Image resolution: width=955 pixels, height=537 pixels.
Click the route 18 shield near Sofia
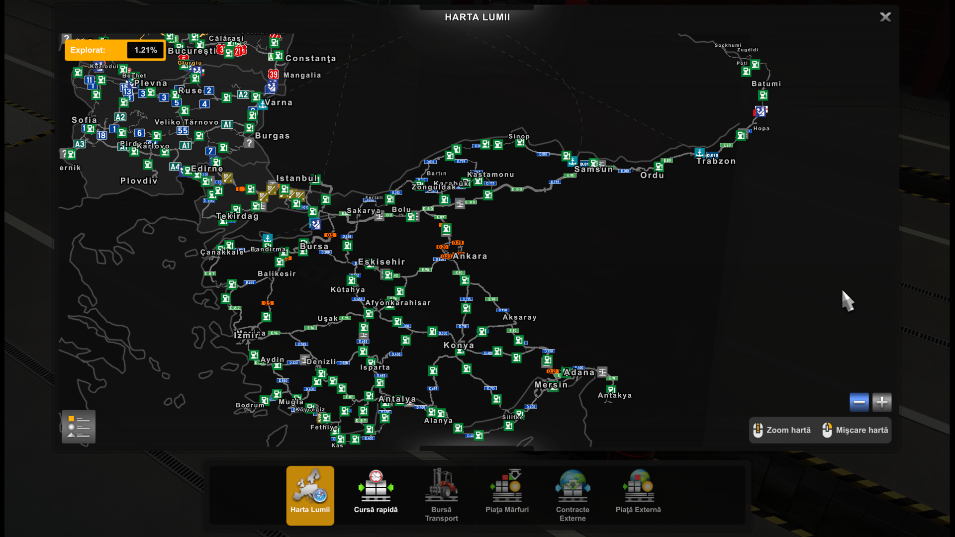(101, 135)
